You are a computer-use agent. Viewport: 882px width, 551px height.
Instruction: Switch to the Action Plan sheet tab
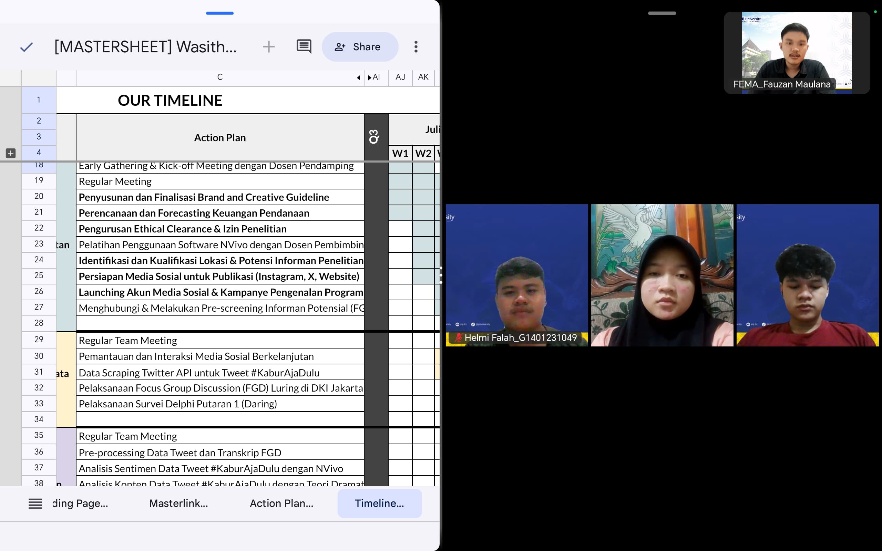coord(281,503)
